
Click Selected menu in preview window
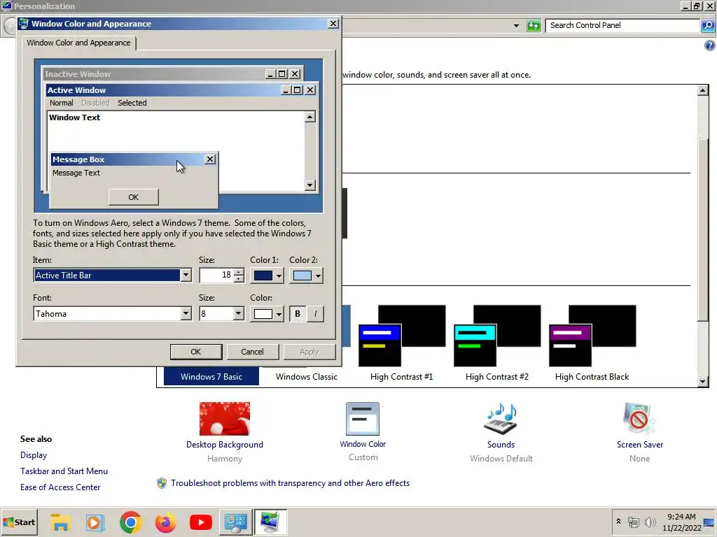(x=132, y=103)
